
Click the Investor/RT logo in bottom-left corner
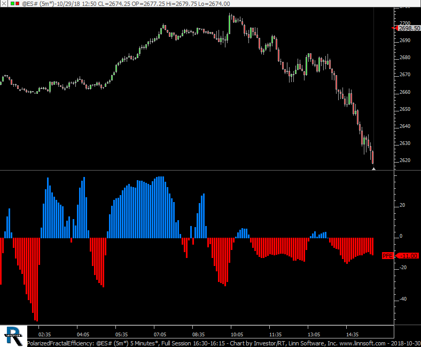click(13, 335)
